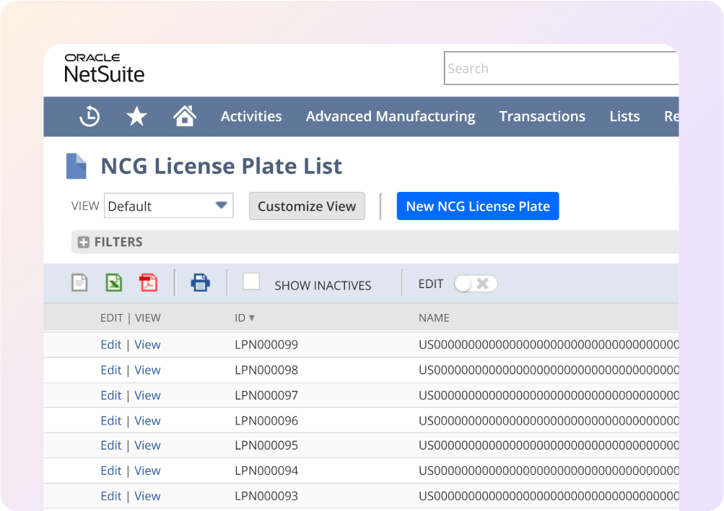Print the list with printer icon
The image size is (724, 511).
(x=201, y=282)
